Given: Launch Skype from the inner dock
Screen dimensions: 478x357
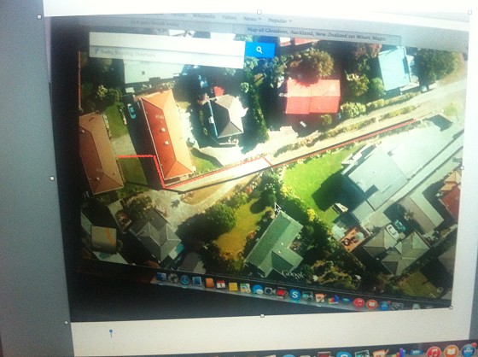Looking at the screenshot, I should (294, 295).
